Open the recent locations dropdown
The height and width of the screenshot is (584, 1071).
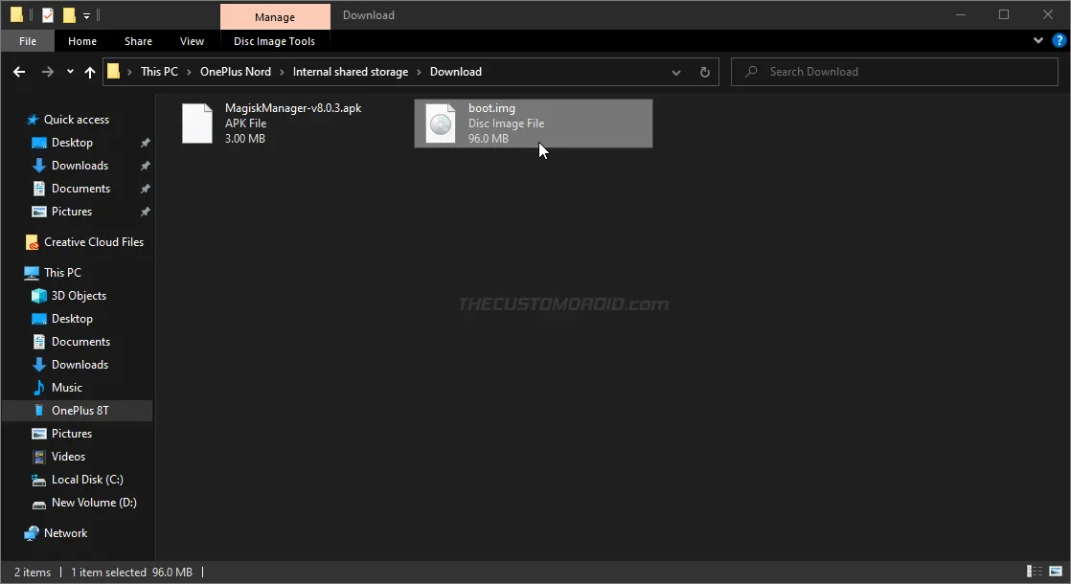[x=70, y=72]
